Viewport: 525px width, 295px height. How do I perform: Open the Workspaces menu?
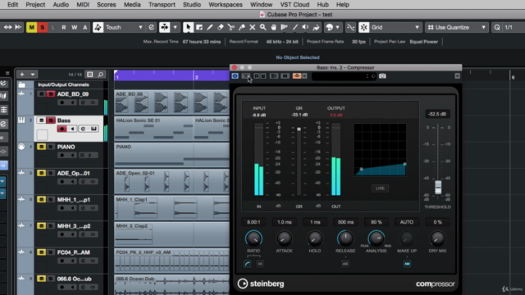pyautogui.click(x=226, y=5)
